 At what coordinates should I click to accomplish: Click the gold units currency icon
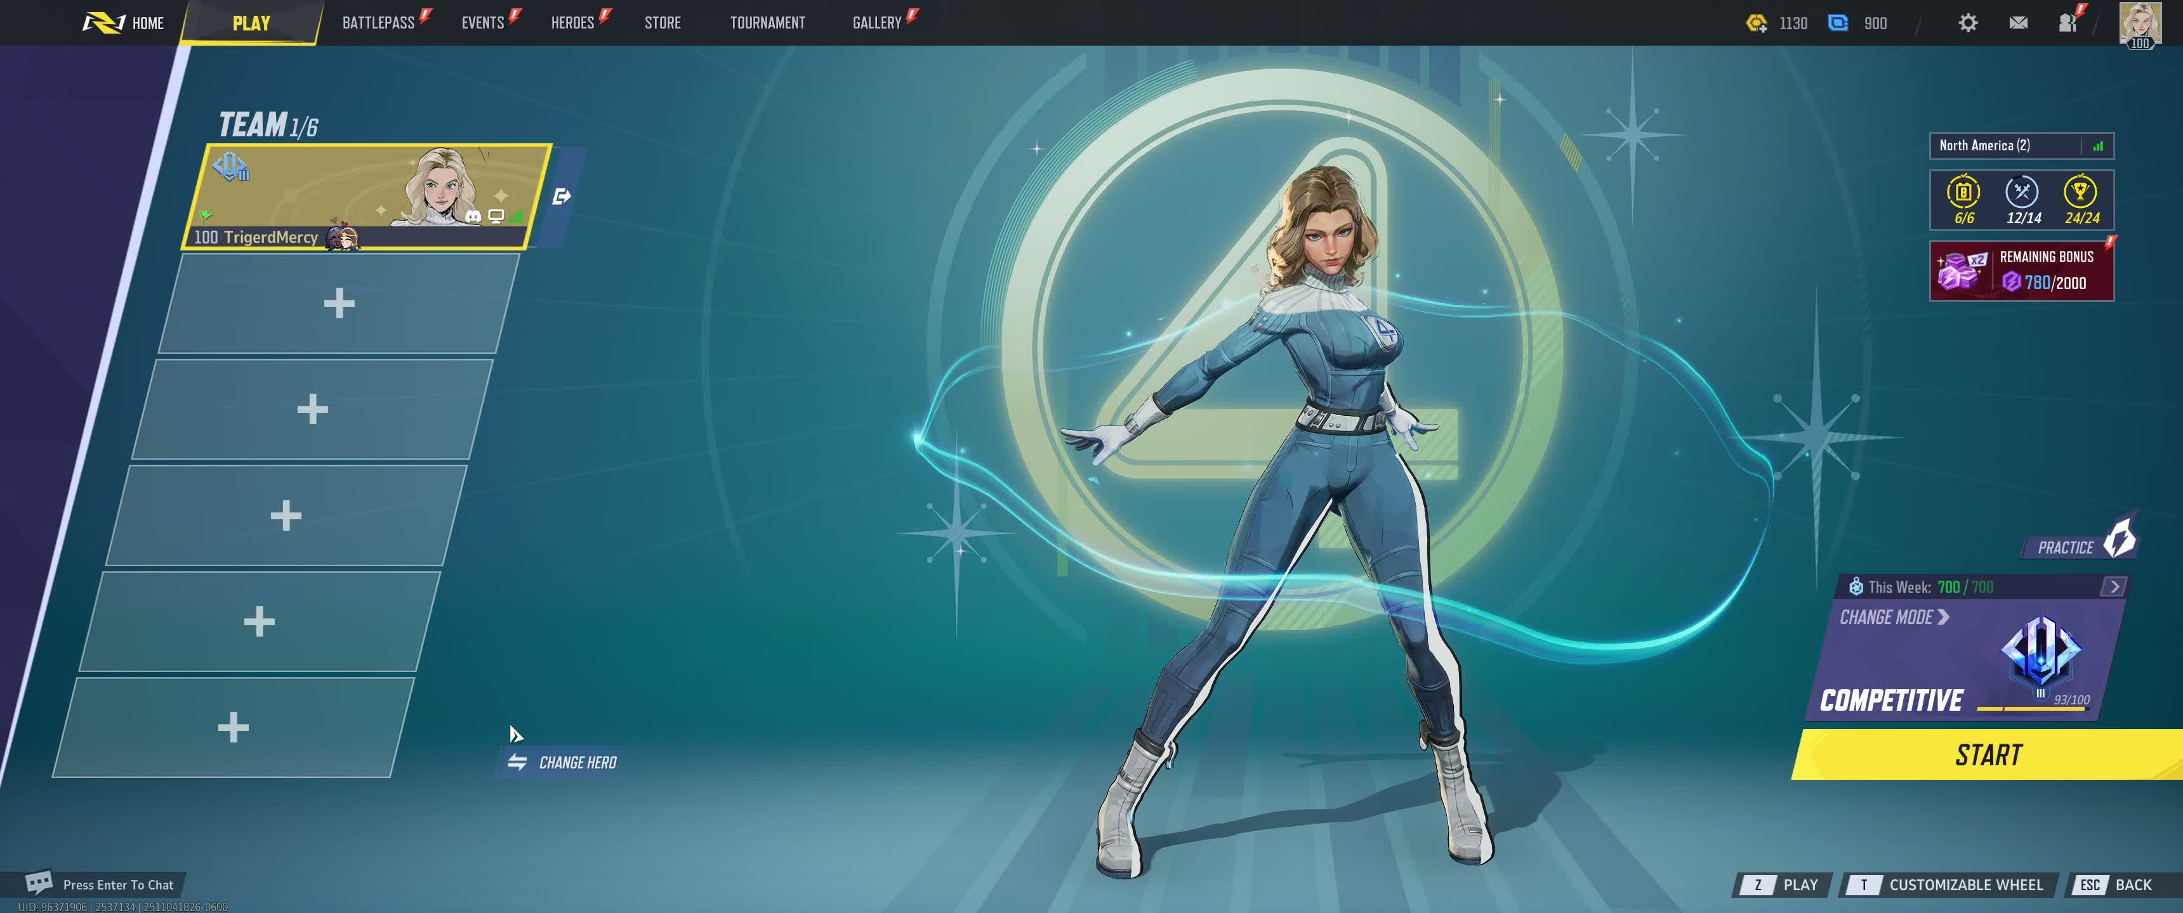[x=1756, y=23]
